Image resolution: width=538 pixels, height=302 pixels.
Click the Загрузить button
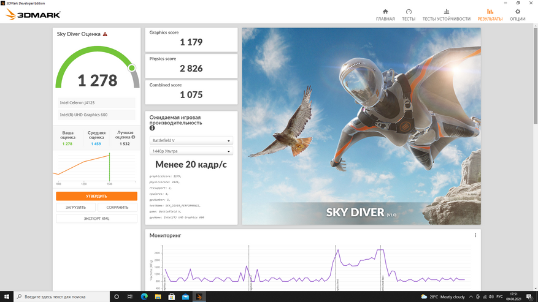click(75, 208)
